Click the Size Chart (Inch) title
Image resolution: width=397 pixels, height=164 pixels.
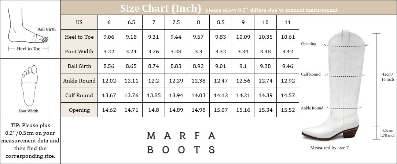pyautogui.click(x=161, y=8)
